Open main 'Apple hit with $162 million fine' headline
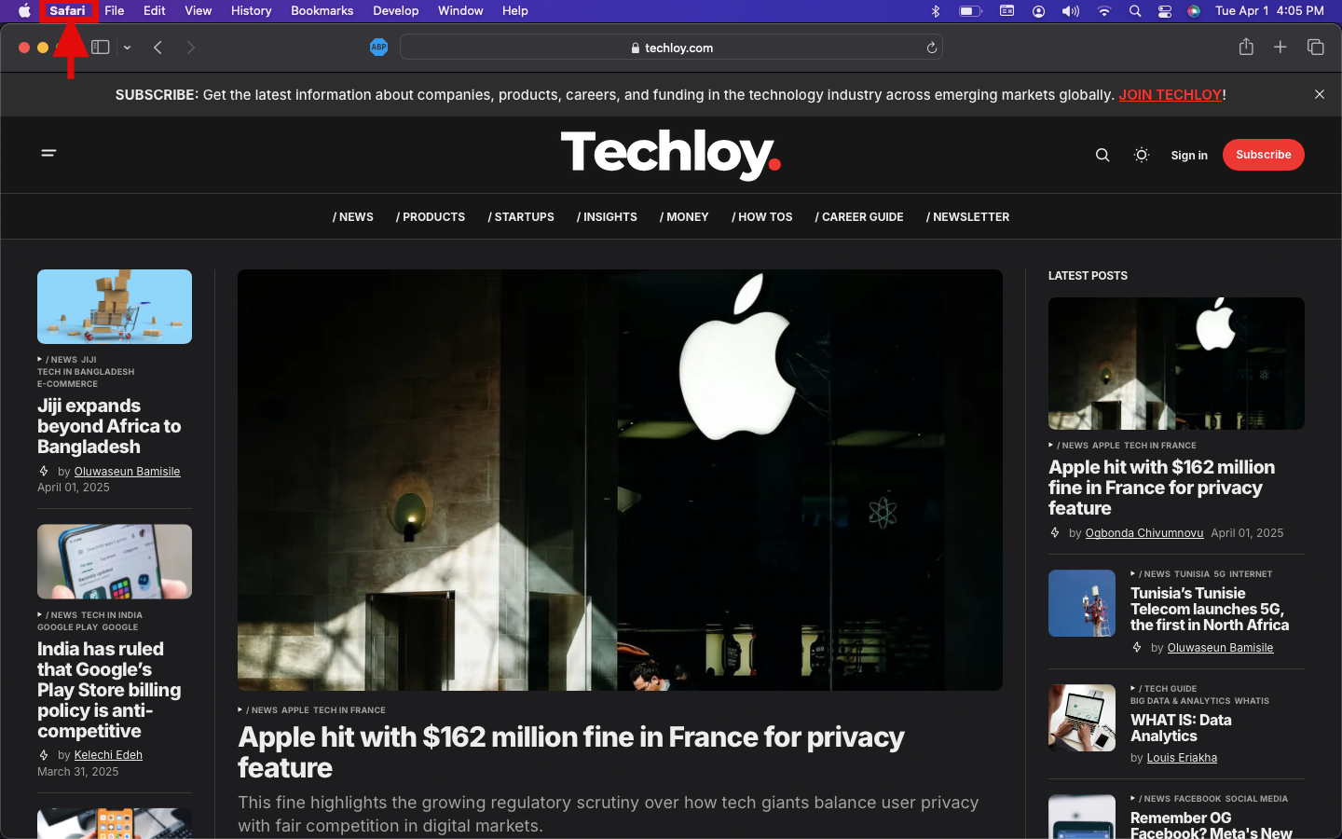1342x839 pixels. coord(571,751)
